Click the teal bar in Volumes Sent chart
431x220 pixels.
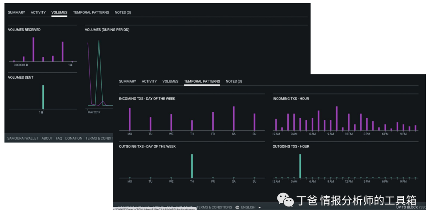point(43,97)
